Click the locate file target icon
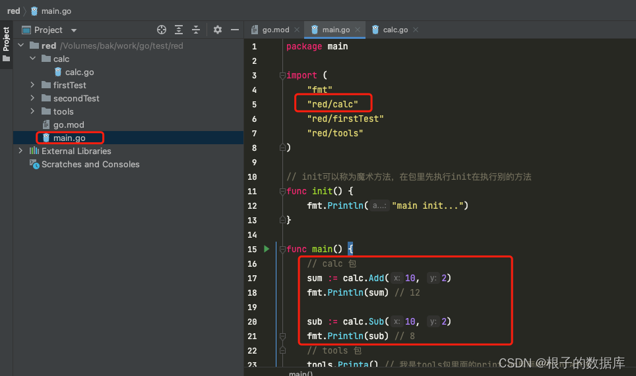 click(162, 30)
